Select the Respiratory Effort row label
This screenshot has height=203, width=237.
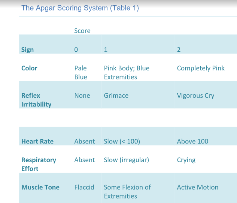[39, 164]
